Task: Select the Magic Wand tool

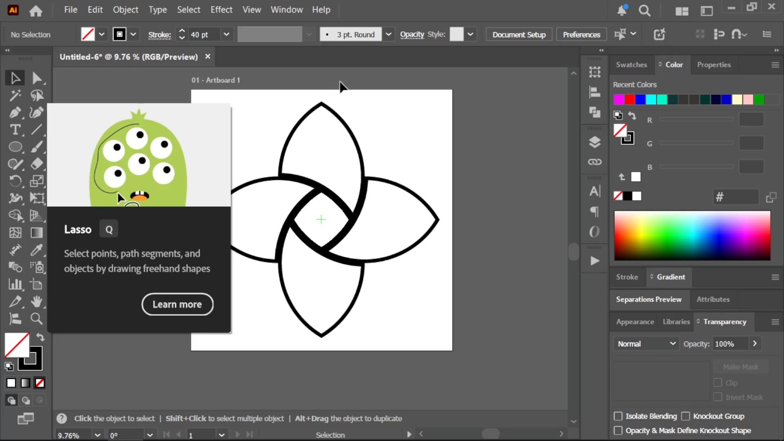Action: 15,96
